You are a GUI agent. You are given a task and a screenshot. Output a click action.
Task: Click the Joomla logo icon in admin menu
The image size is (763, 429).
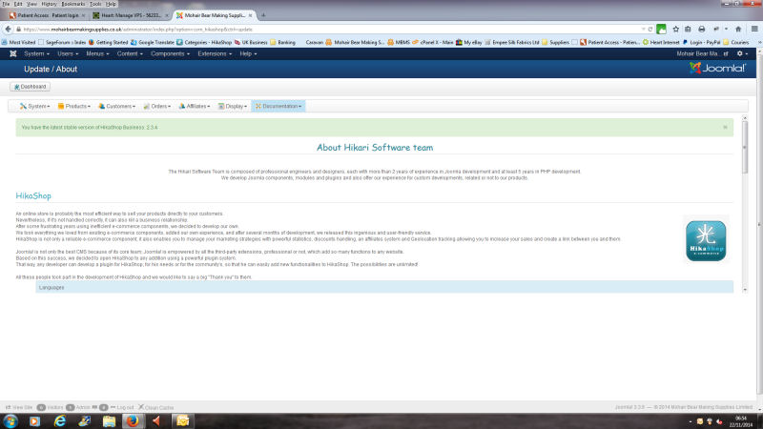pyautogui.click(x=13, y=53)
